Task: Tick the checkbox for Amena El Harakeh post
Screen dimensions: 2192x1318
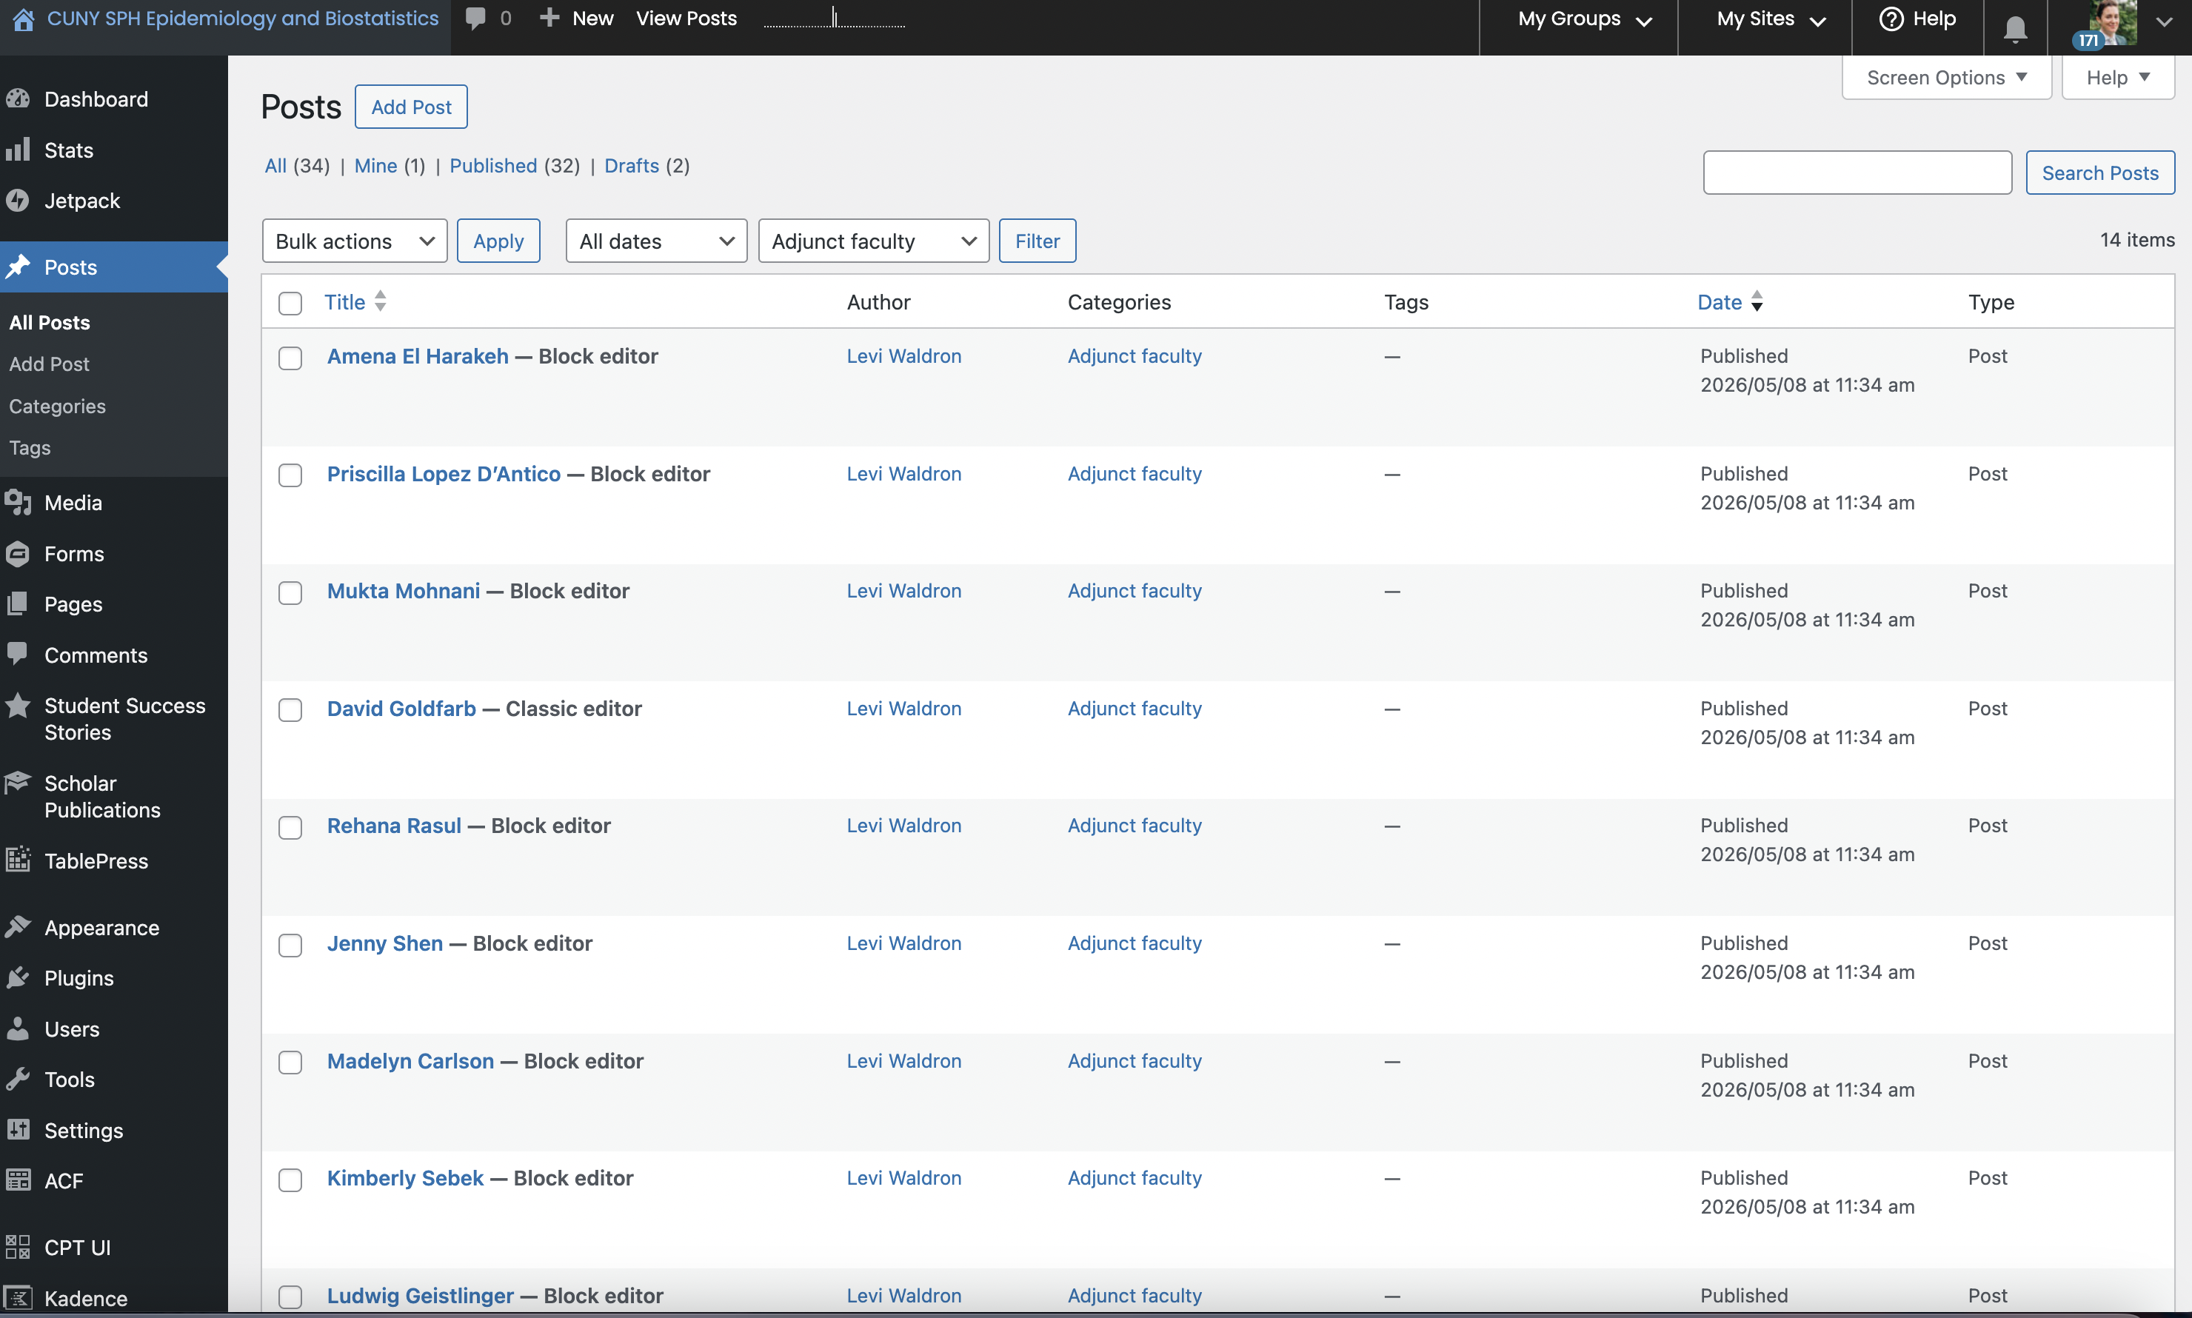Action: [x=290, y=358]
